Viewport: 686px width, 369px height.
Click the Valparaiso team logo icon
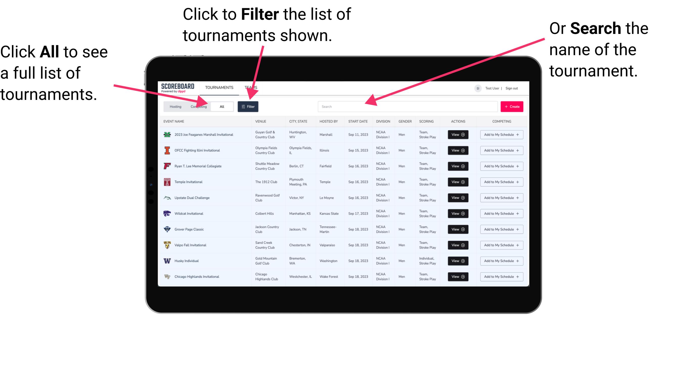(168, 245)
